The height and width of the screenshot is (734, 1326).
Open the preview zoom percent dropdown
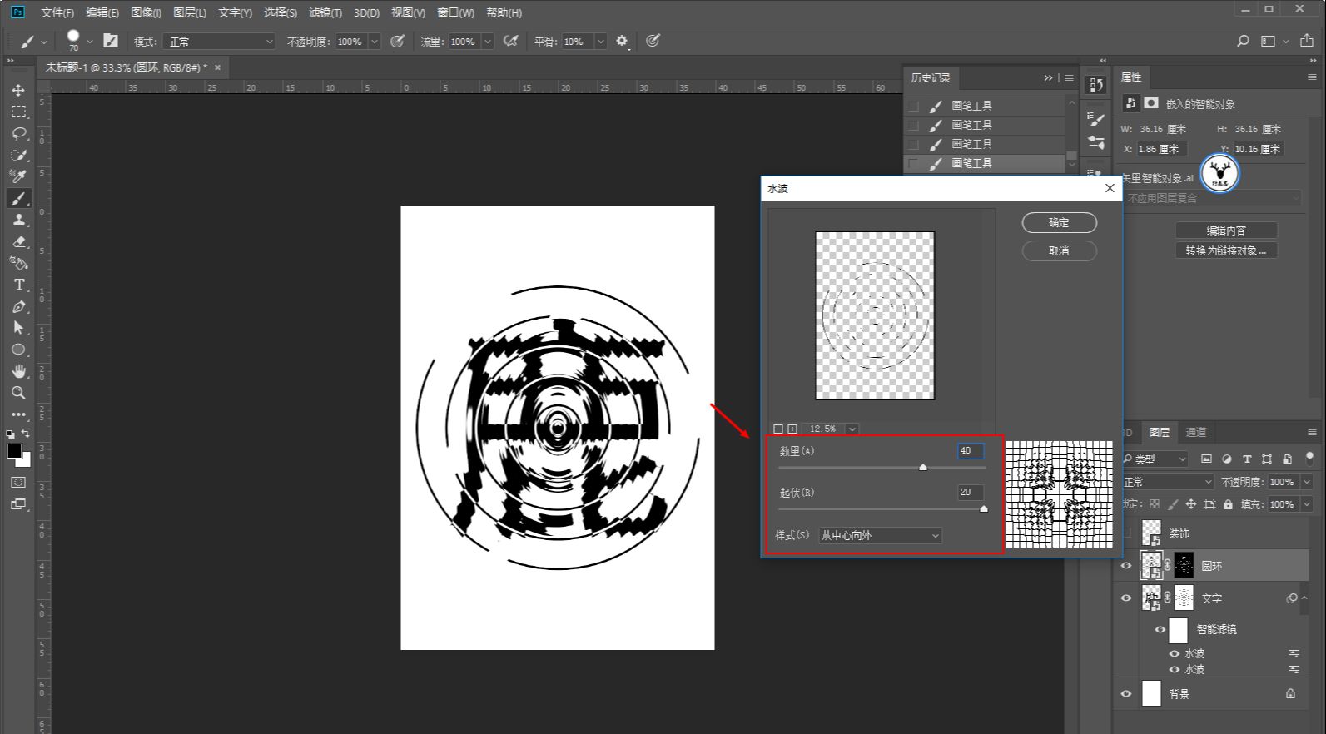[852, 429]
